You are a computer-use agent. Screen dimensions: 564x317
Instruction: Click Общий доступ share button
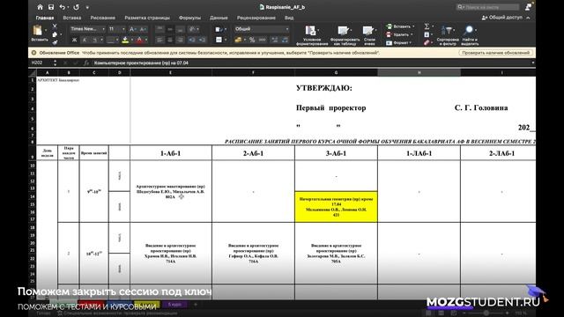pos(503,18)
